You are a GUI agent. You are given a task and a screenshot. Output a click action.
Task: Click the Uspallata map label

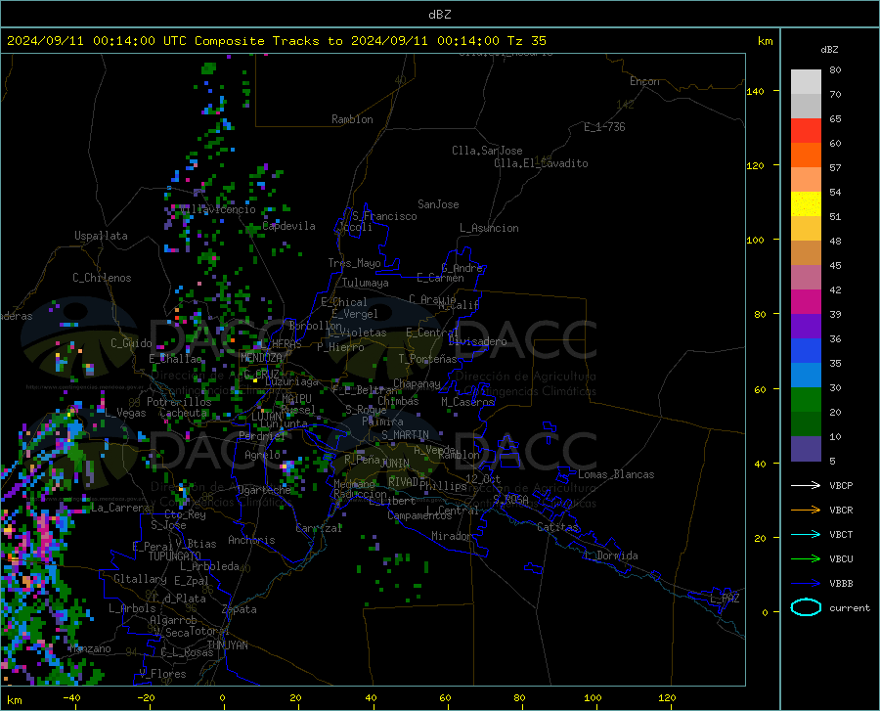click(x=101, y=236)
